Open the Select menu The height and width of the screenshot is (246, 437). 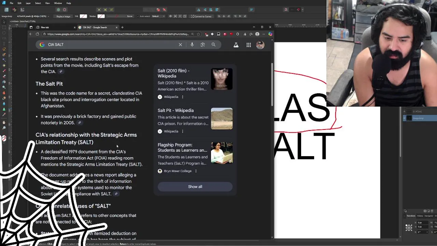click(38, 3)
